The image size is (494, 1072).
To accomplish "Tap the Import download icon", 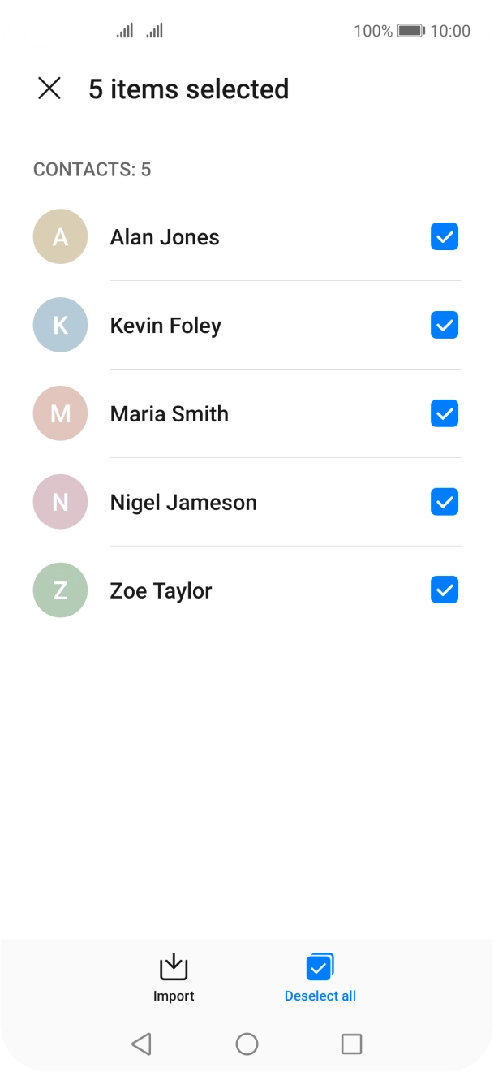I will click(174, 967).
